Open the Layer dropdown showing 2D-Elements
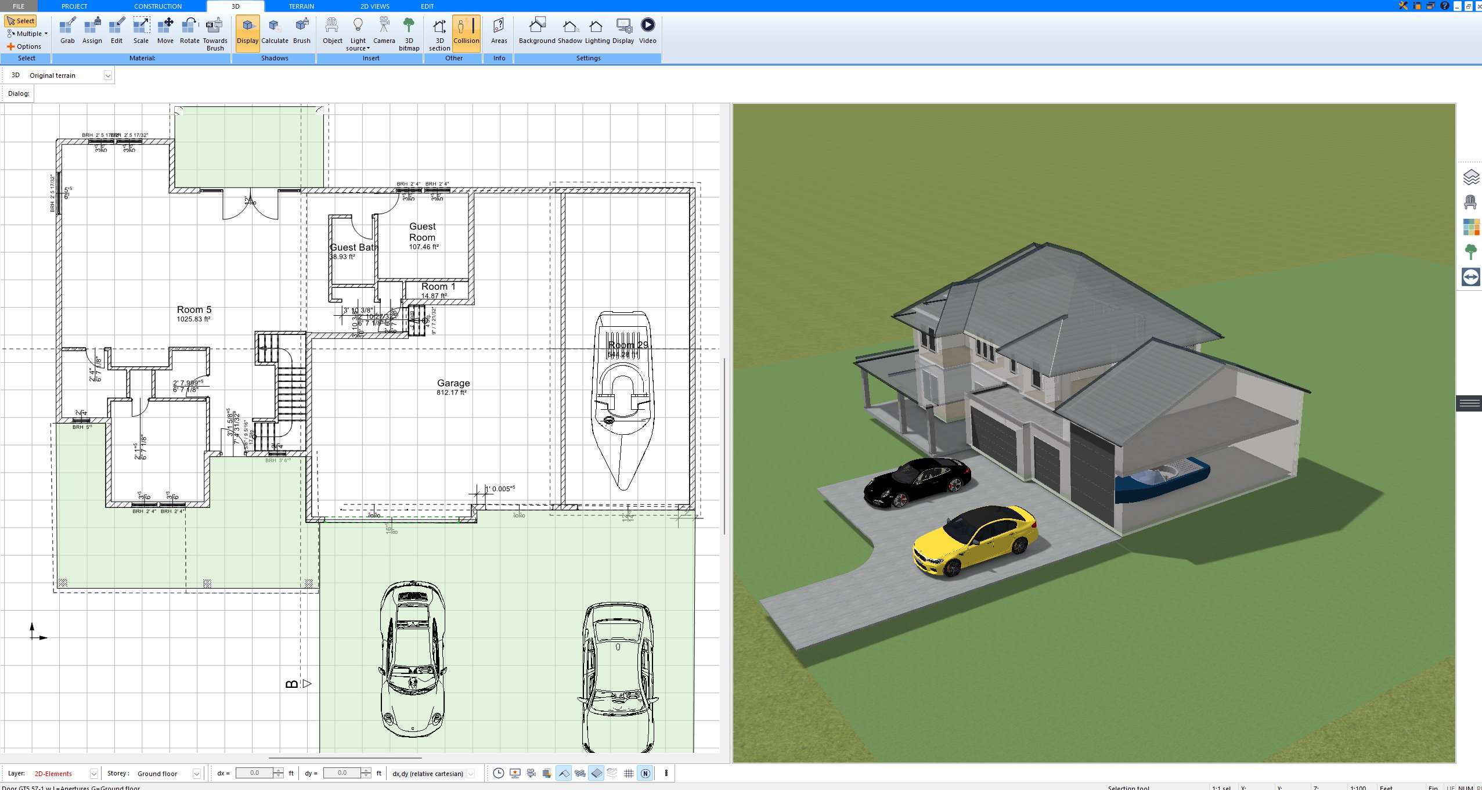This screenshot has height=790, width=1482. (93, 773)
